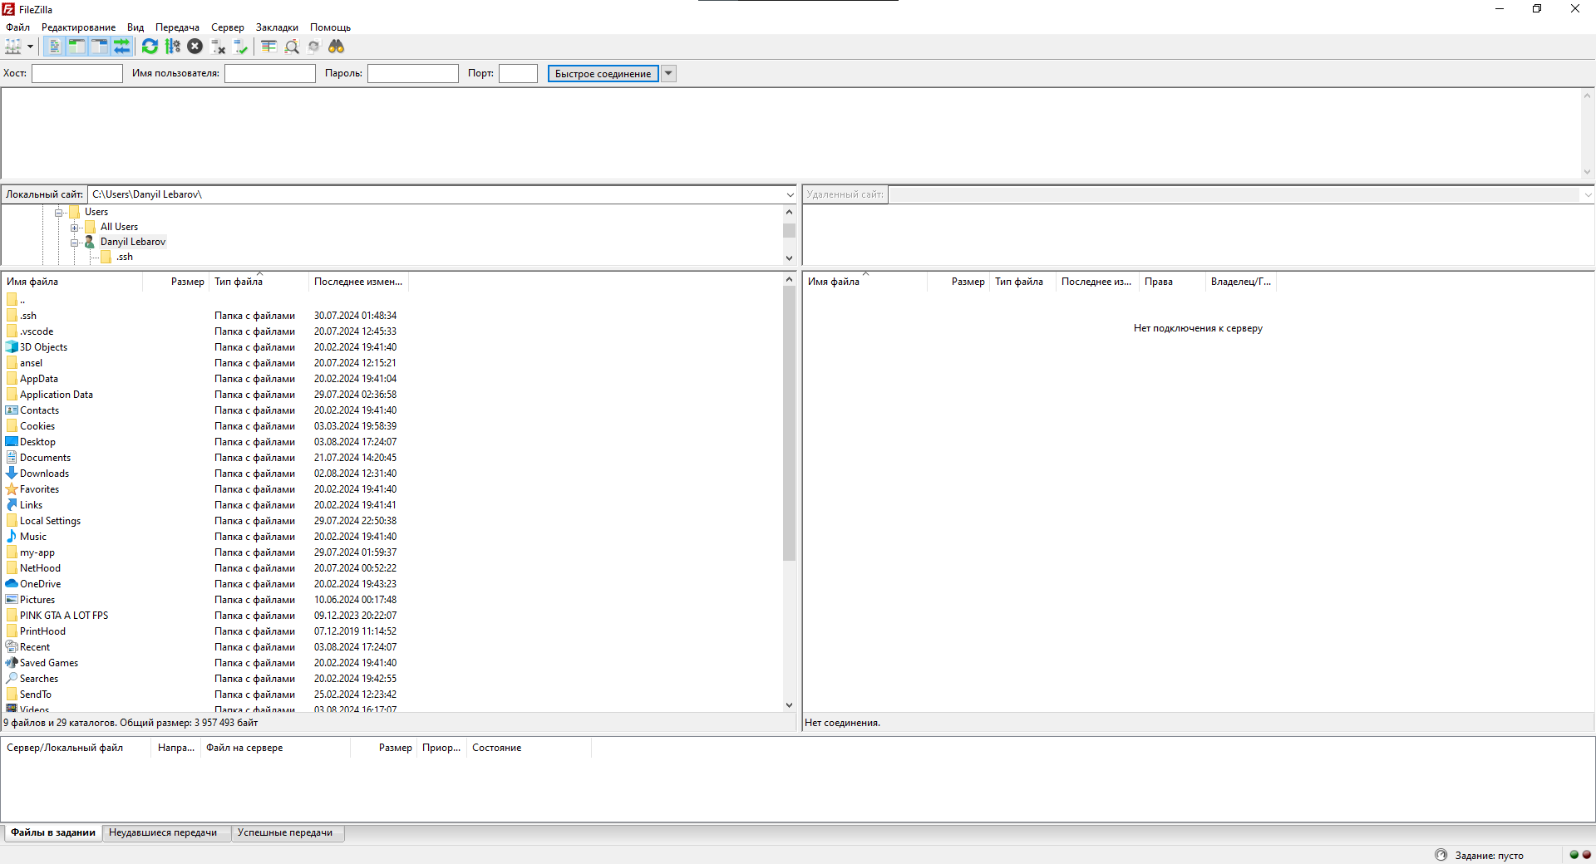Viewport: 1596px width, 864px height.
Task: Click the binoculars file search icon
Action: pyautogui.click(x=336, y=47)
